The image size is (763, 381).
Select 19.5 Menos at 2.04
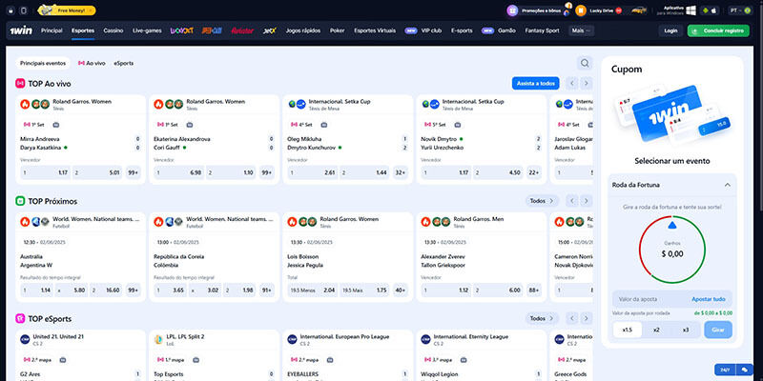pyautogui.click(x=313, y=291)
